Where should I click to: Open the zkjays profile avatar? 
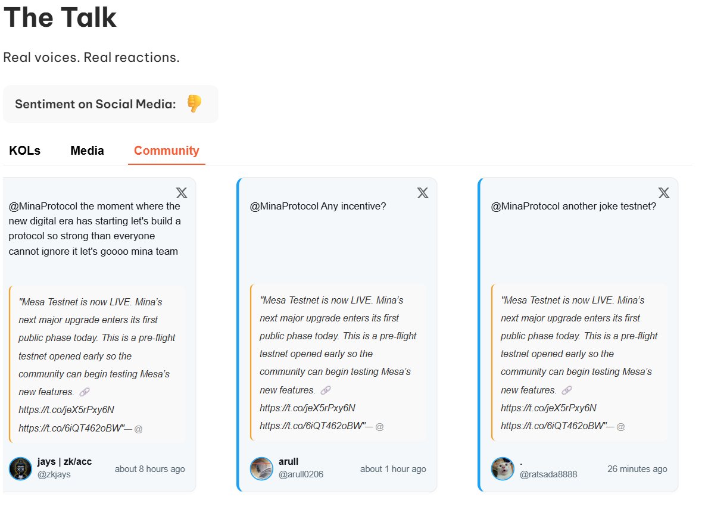pyautogui.click(x=20, y=468)
